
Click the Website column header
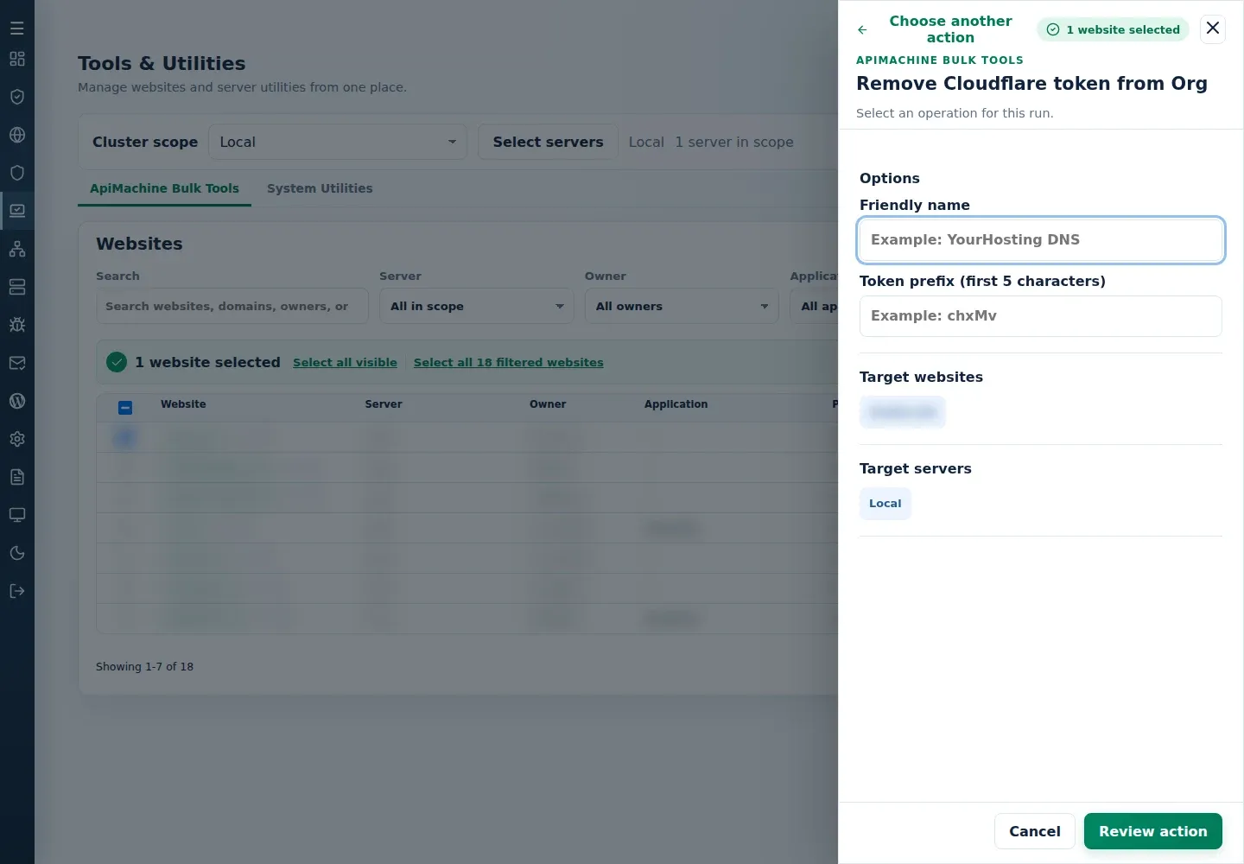coord(183,404)
